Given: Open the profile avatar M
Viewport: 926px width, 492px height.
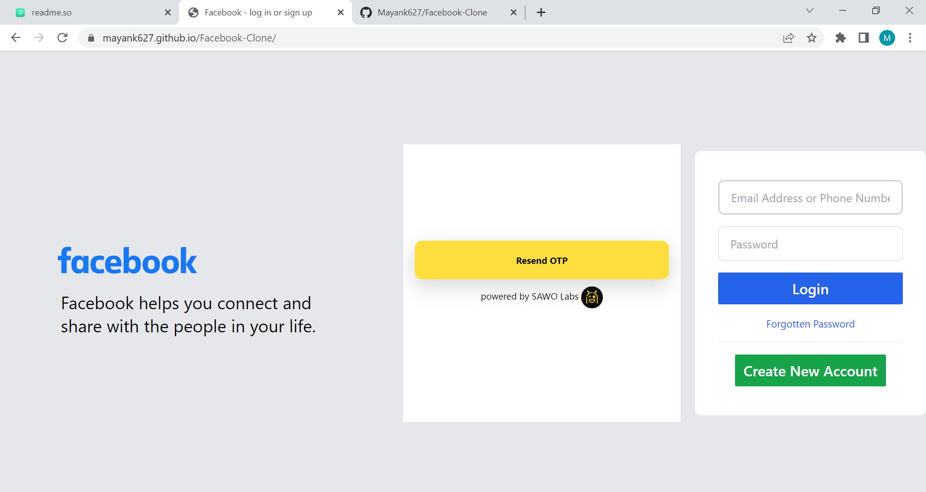Looking at the screenshot, I should tap(887, 38).
